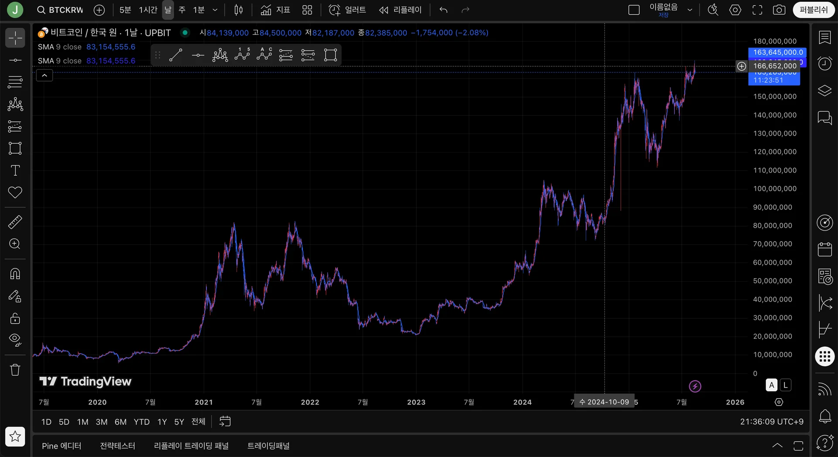Toggle the 5분 interval
The image size is (838, 457).
pyautogui.click(x=125, y=10)
